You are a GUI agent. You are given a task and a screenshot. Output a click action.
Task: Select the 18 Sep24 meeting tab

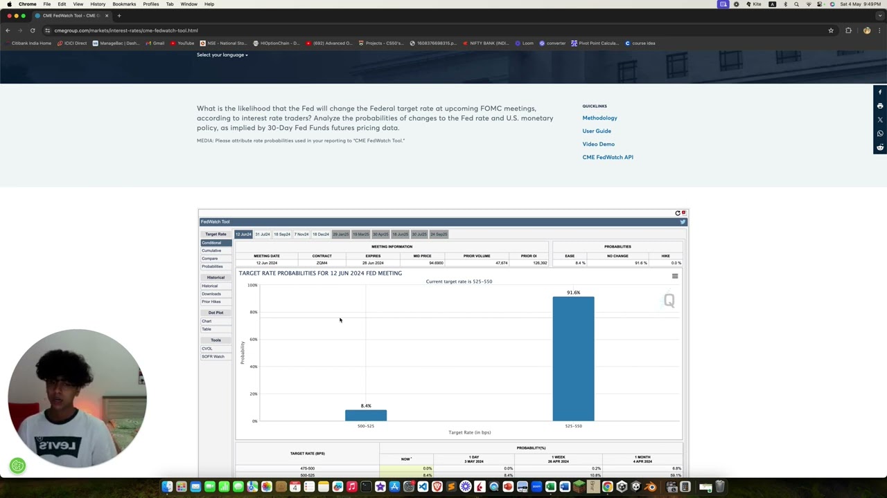[x=282, y=234]
